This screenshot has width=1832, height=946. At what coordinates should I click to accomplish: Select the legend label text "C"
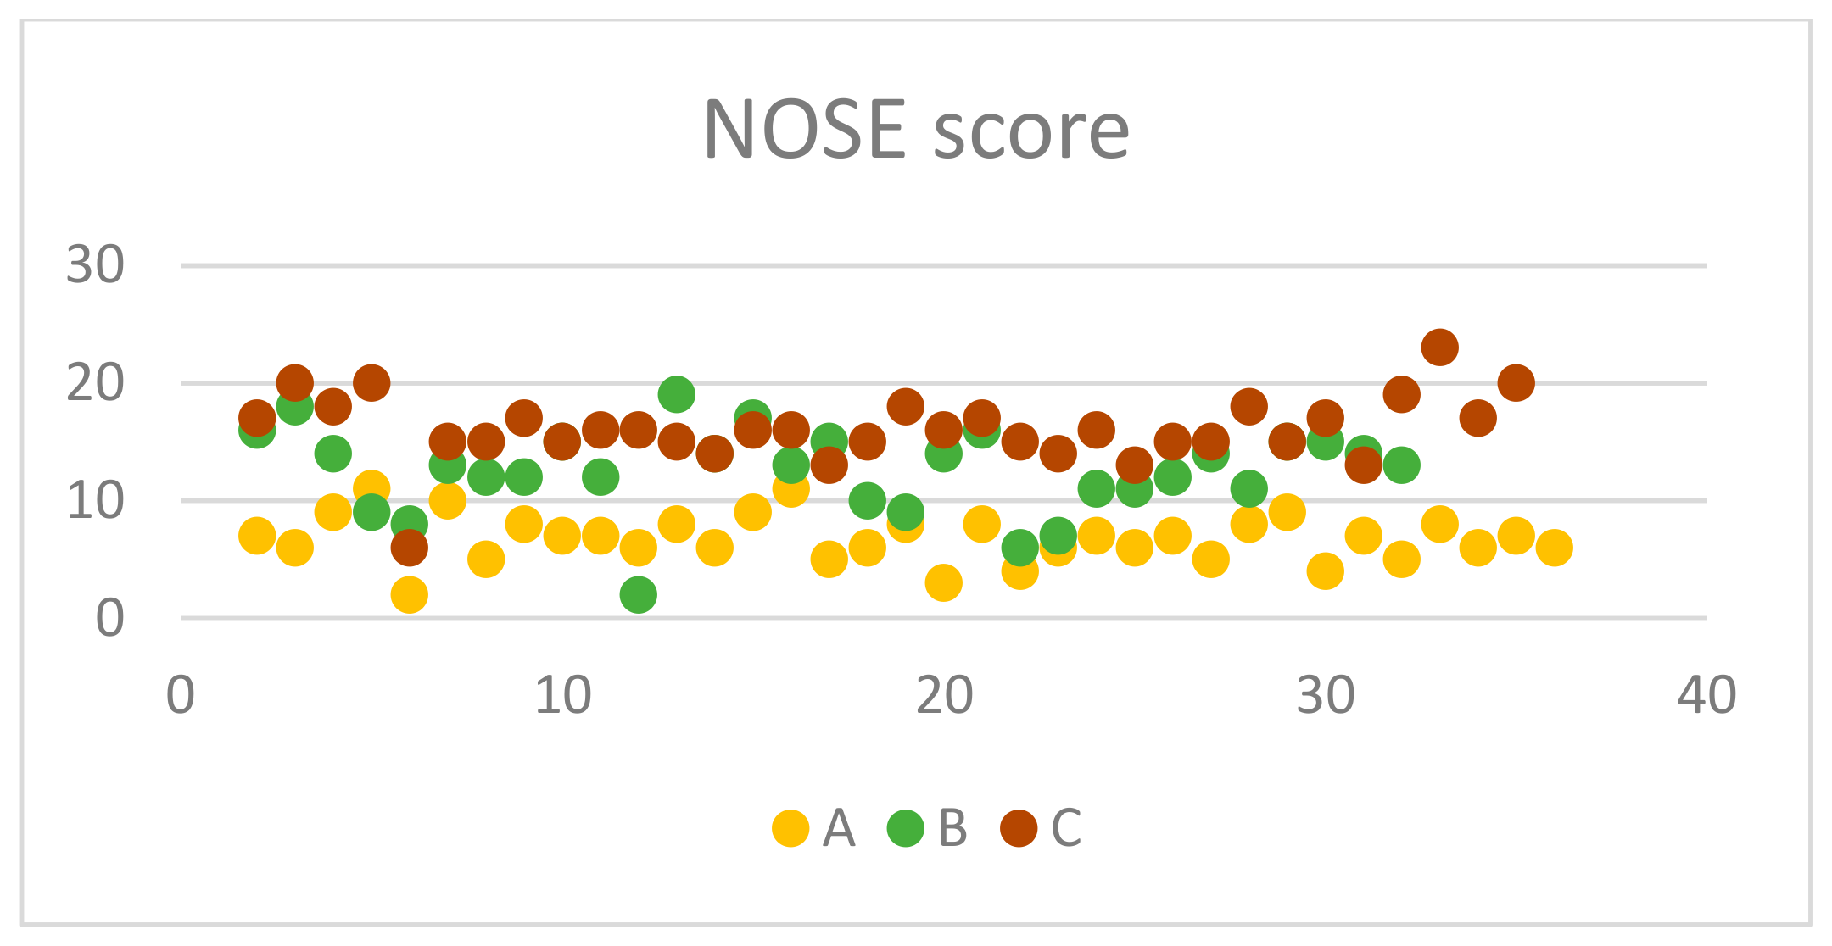pos(1066,827)
